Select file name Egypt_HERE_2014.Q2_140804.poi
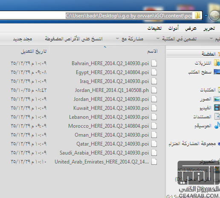The width and height of the screenshot is (220, 198). coord(112,72)
